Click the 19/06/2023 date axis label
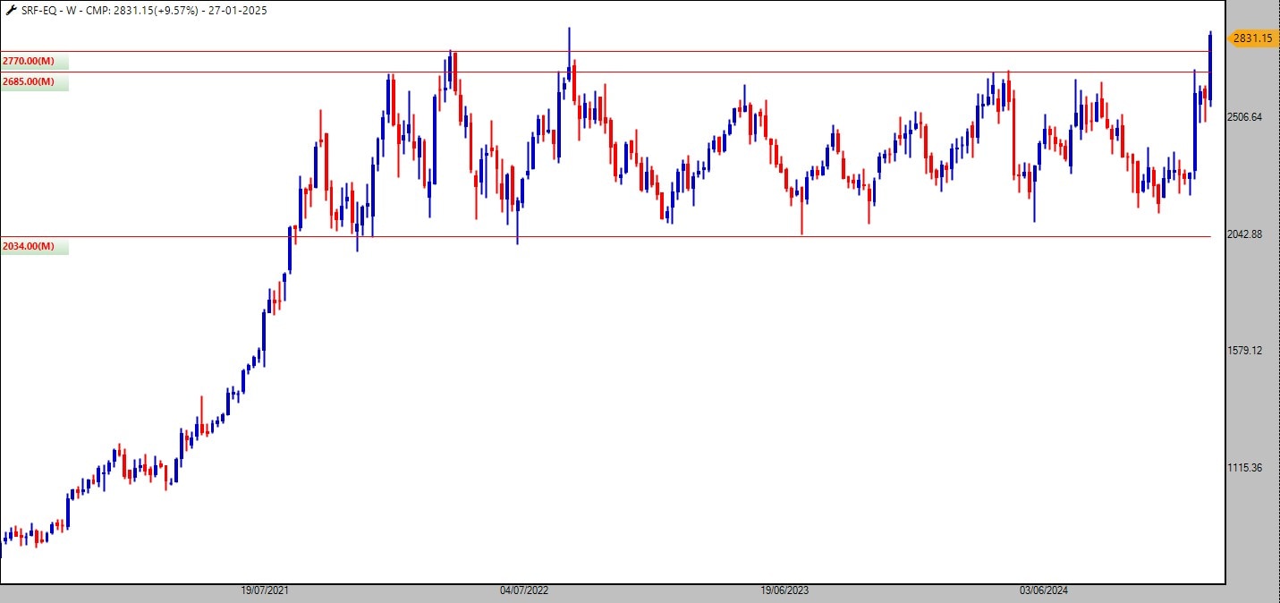The image size is (1280, 603). tap(784, 590)
